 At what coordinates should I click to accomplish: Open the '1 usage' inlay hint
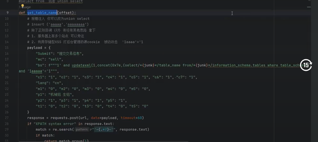pyautogui.click(x=25, y=7)
